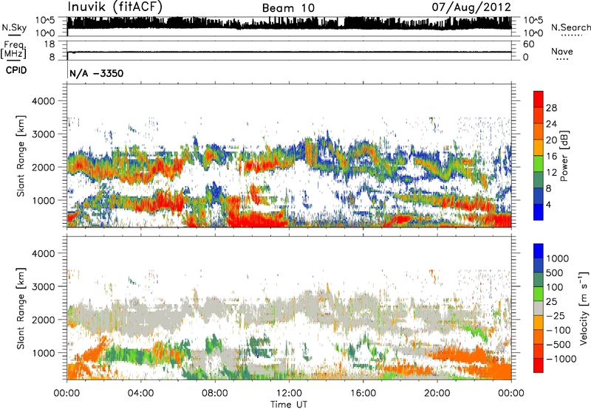Click the "12:00" time tick label
Viewport: 591px width, 409px height.
point(289,393)
